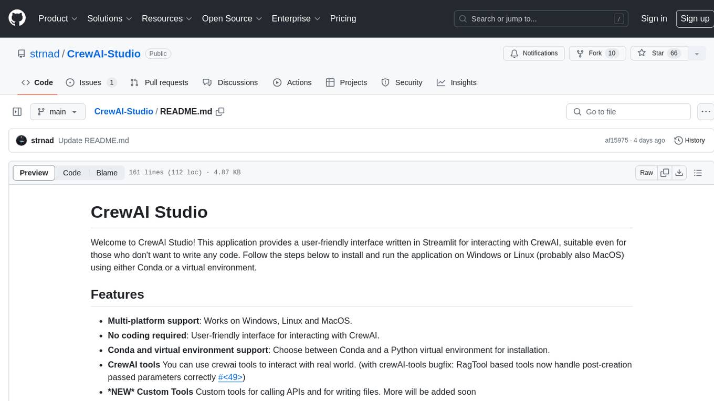Image resolution: width=714 pixels, height=401 pixels.
Task: Click the Features heading
Action: pos(117,294)
